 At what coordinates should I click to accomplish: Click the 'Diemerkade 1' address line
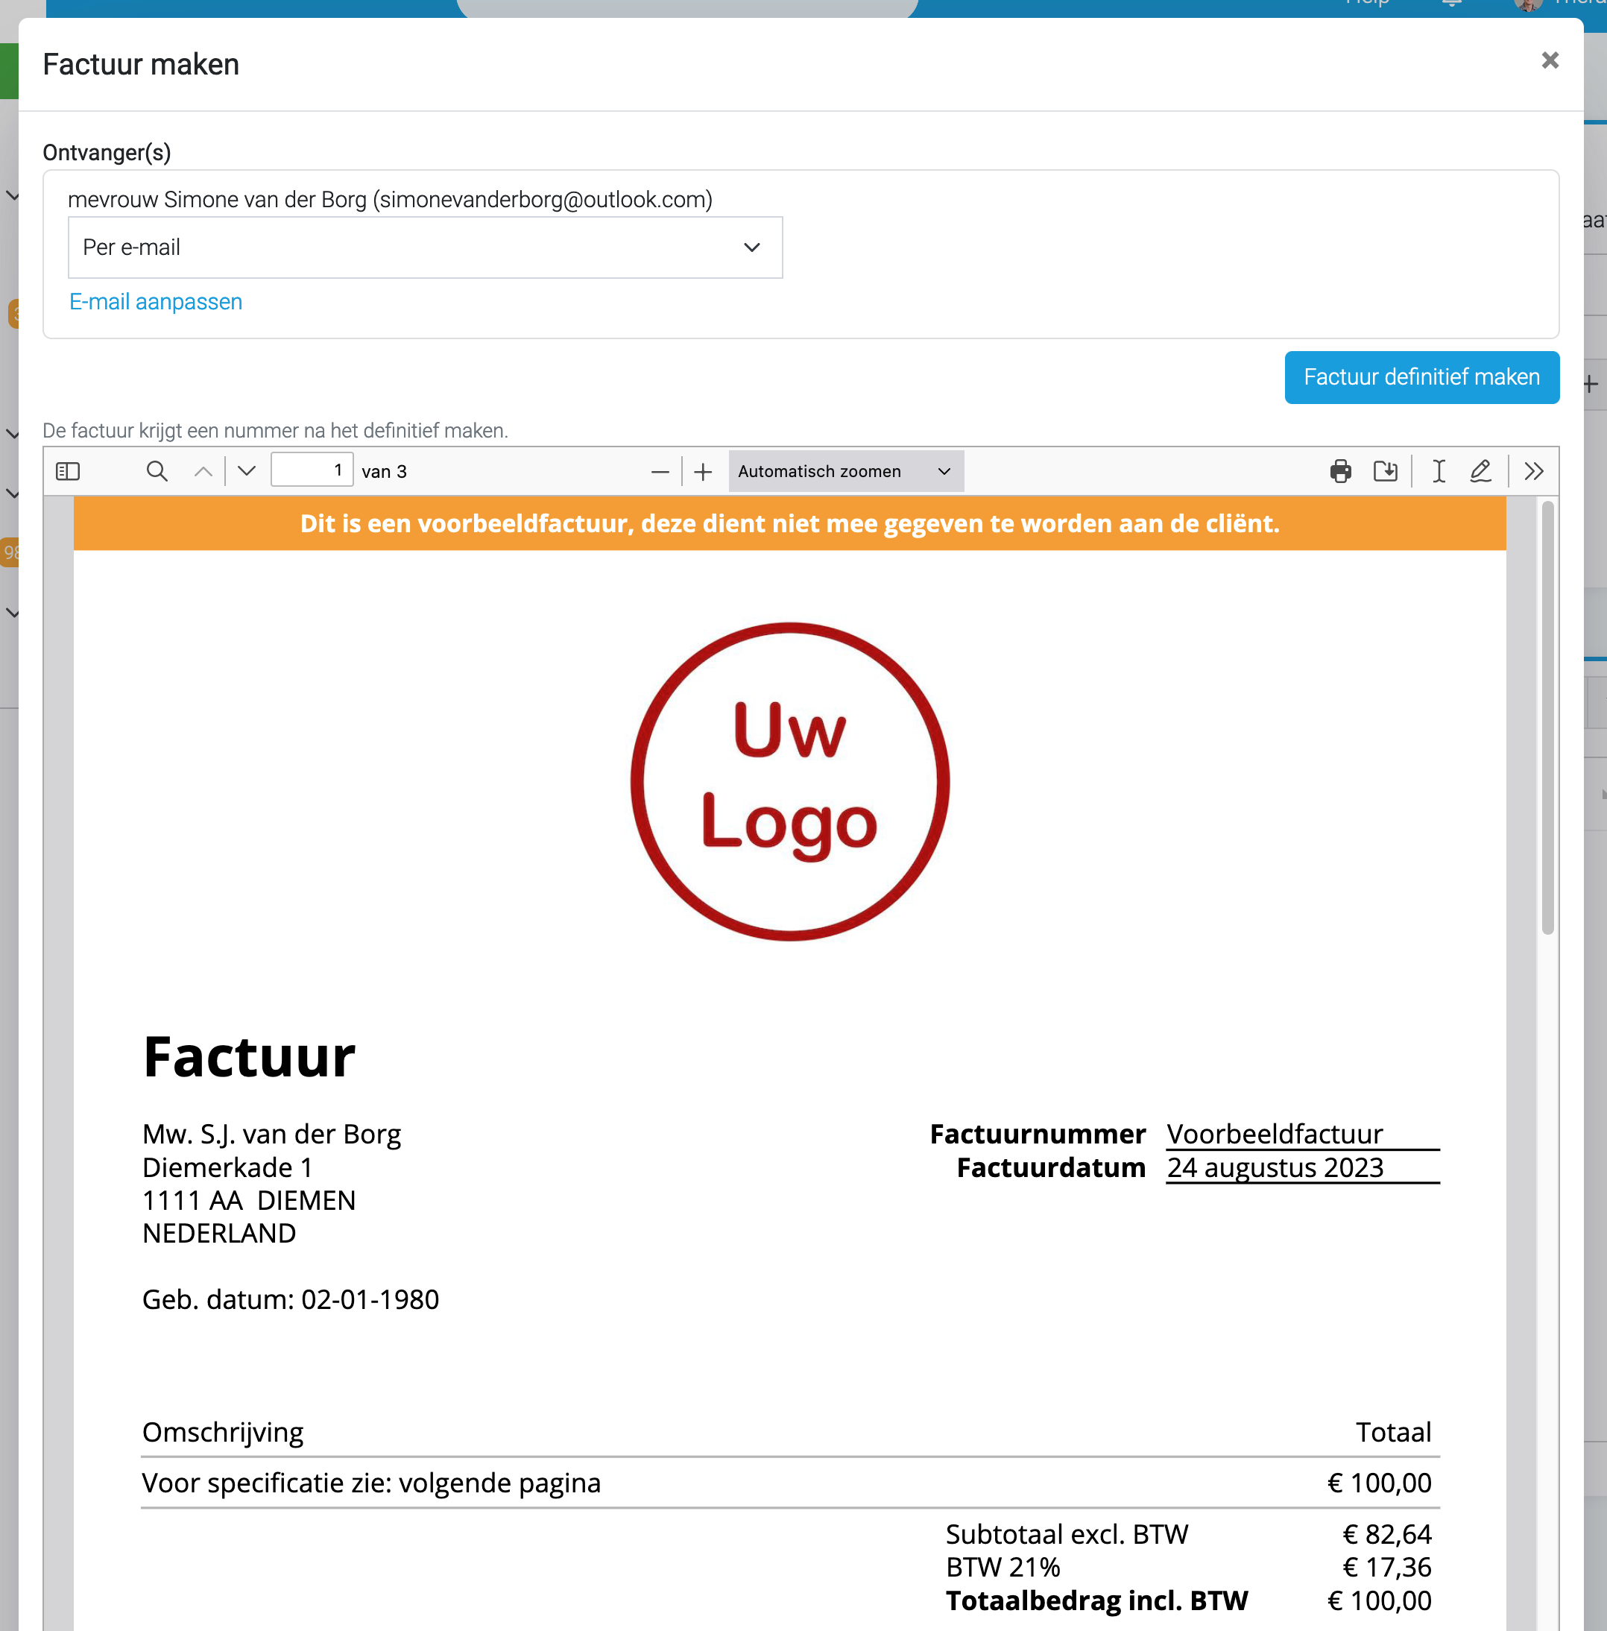coord(227,1167)
